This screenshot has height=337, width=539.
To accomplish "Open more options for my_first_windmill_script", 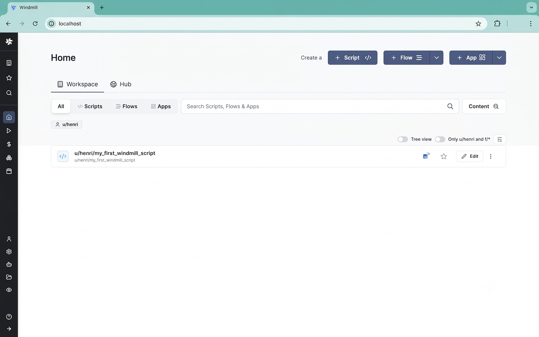I will click(x=491, y=156).
